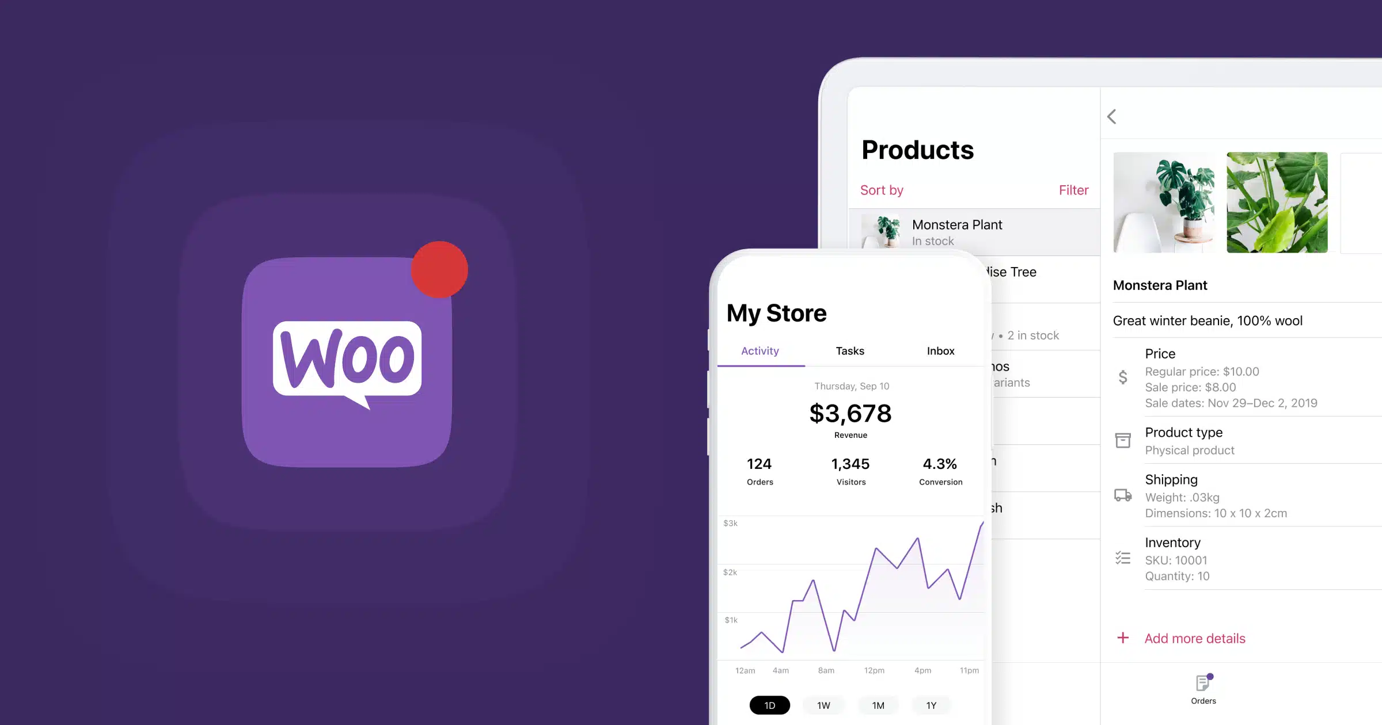Open Sort by dropdown on Products screen

pyautogui.click(x=880, y=189)
